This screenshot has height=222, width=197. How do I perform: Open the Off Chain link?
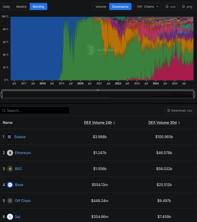(23, 201)
